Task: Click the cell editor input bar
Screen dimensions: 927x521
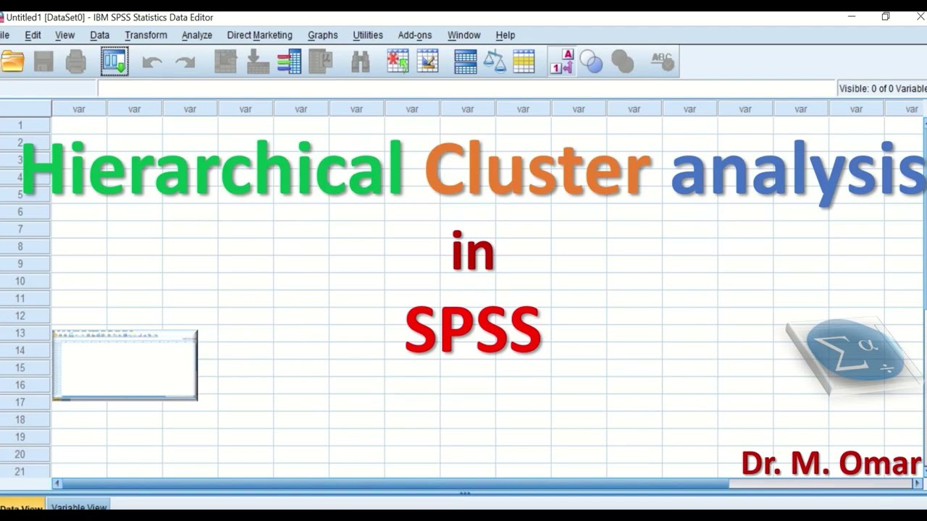Action: [467, 88]
